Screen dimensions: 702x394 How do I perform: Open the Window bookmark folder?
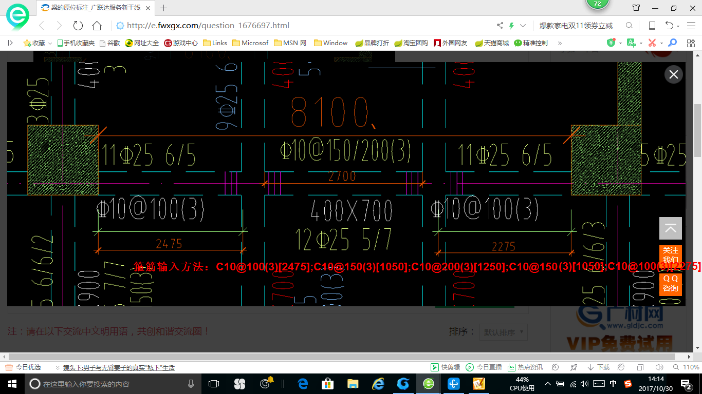(x=330, y=43)
